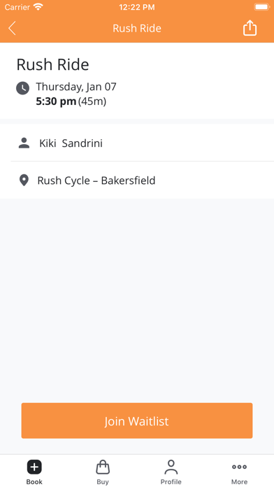Image resolution: width=274 pixels, height=487 pixels.
Task: Tap the Wi-Fi status icon
Action: pos(38,7)
